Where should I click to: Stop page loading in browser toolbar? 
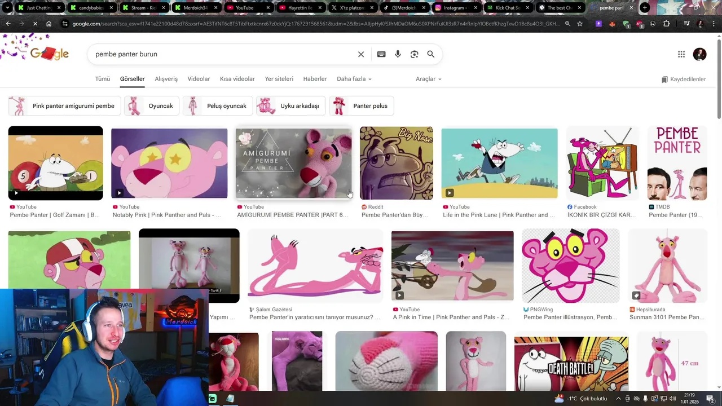34,24
